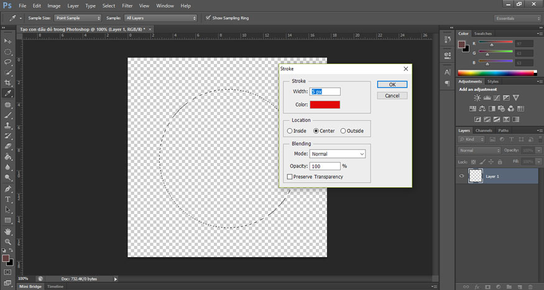
Task: Click Cancel in the Stroke dialog
Action: coord(392,95)
